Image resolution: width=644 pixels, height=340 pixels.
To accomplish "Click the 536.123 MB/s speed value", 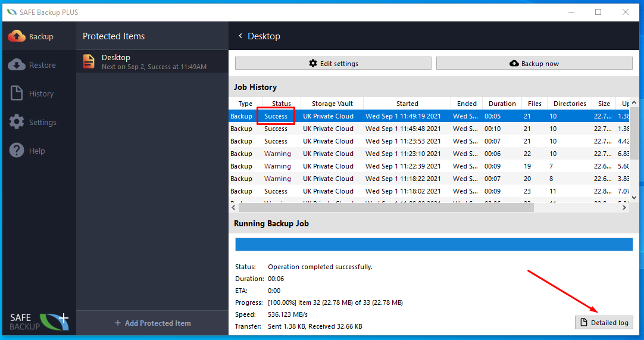I will click(287, 314).
